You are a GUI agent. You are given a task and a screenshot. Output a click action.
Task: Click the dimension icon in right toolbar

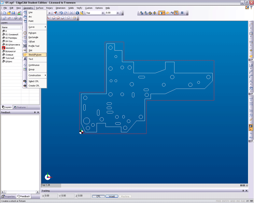[251, 111]
